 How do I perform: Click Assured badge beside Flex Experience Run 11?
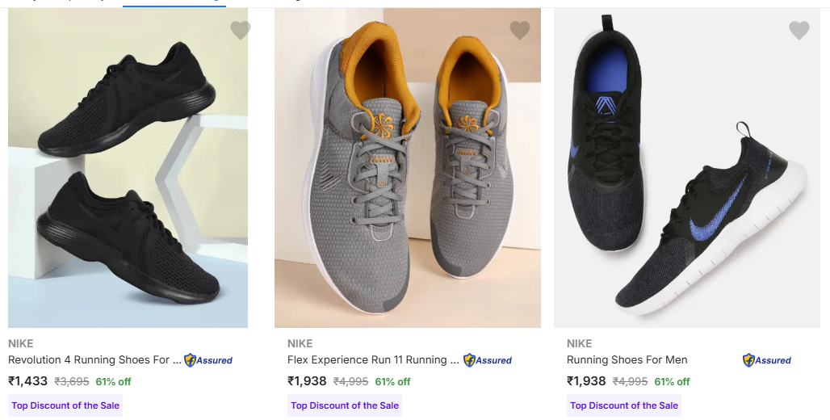coord(488,360)
